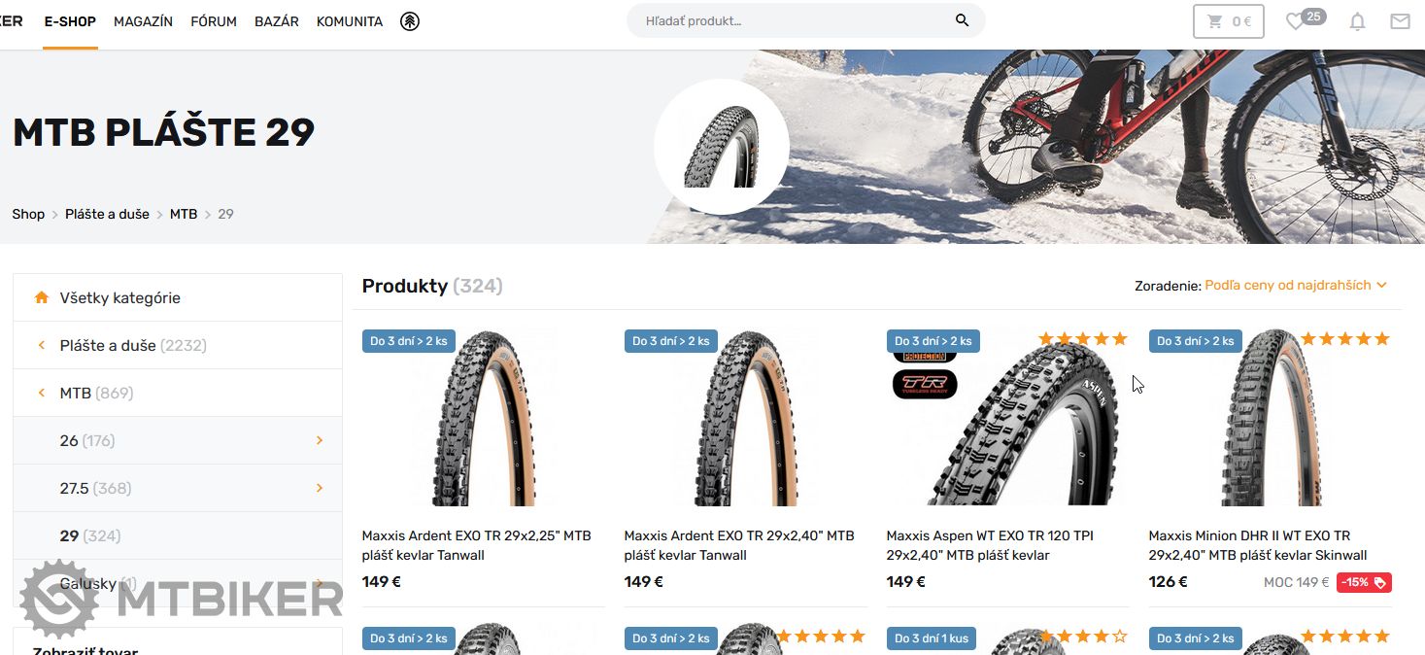1425x655 pixels.
Task: Click the home icon in Všetky kategórie
Action: tap(41, 298)
